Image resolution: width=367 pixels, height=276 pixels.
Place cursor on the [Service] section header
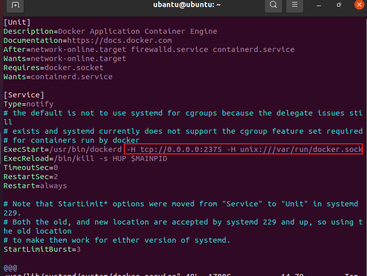tap(24, 95)
